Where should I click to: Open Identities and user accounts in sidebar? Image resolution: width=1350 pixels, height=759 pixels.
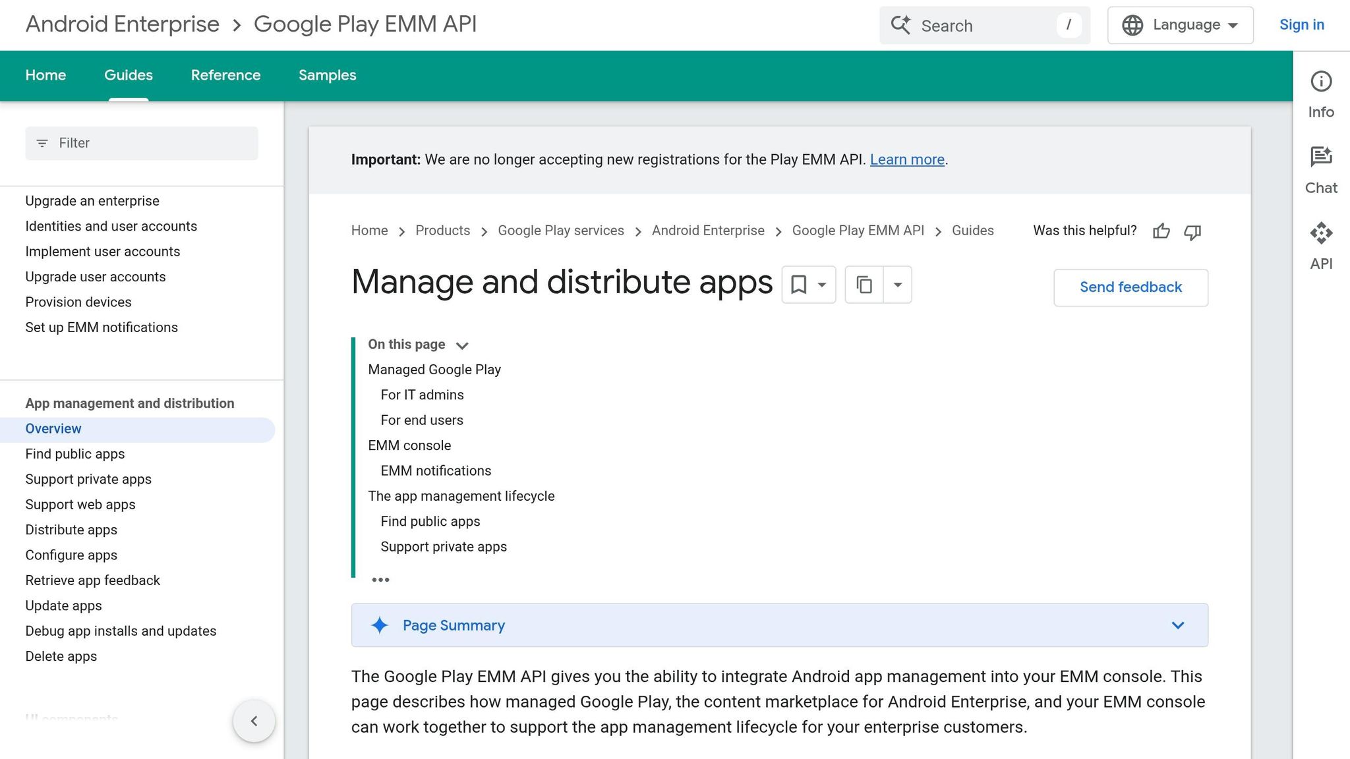pos(111,226)
